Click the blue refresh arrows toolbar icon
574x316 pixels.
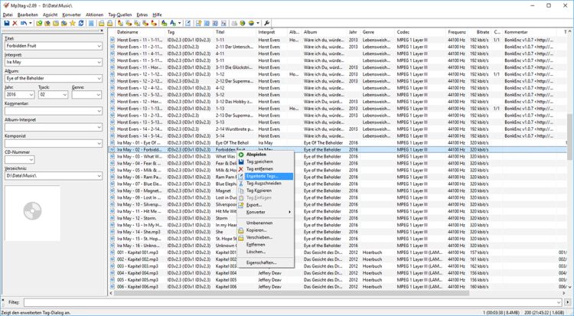[81, 23]
